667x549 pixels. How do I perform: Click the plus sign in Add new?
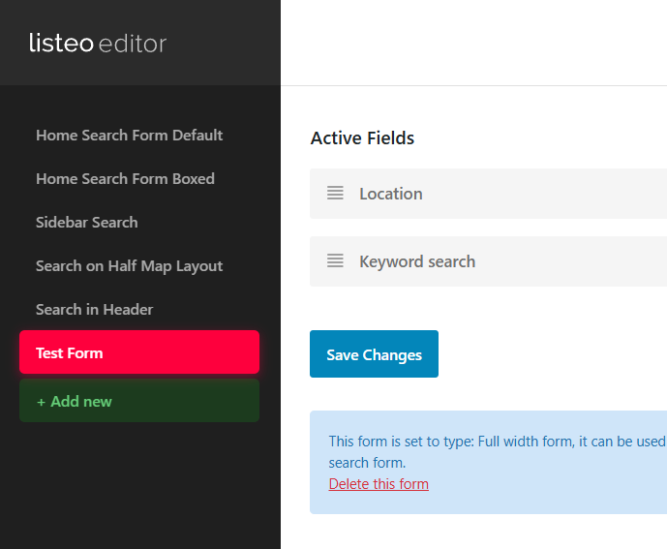(x=41, y=402)
